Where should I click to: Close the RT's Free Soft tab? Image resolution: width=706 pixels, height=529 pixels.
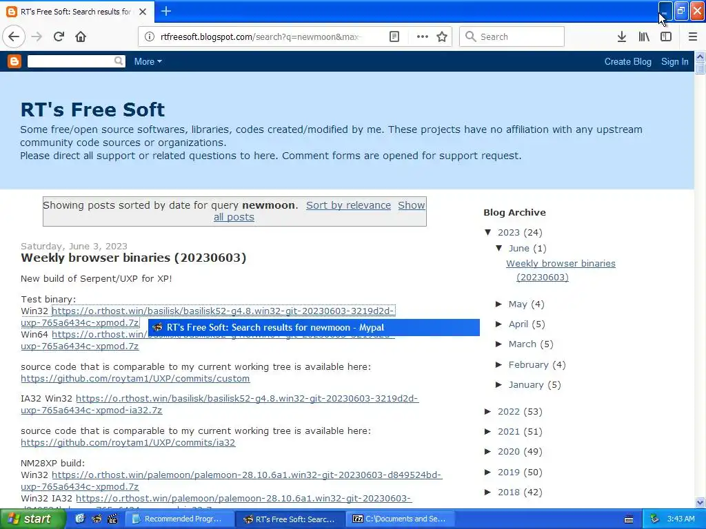143,11
